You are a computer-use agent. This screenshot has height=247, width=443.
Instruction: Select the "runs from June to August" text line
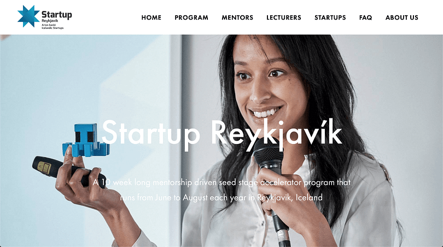(221, 197)
